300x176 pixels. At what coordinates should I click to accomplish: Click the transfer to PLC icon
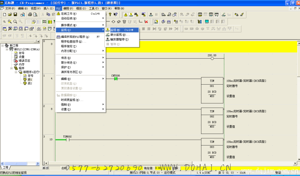click(163, 15)
